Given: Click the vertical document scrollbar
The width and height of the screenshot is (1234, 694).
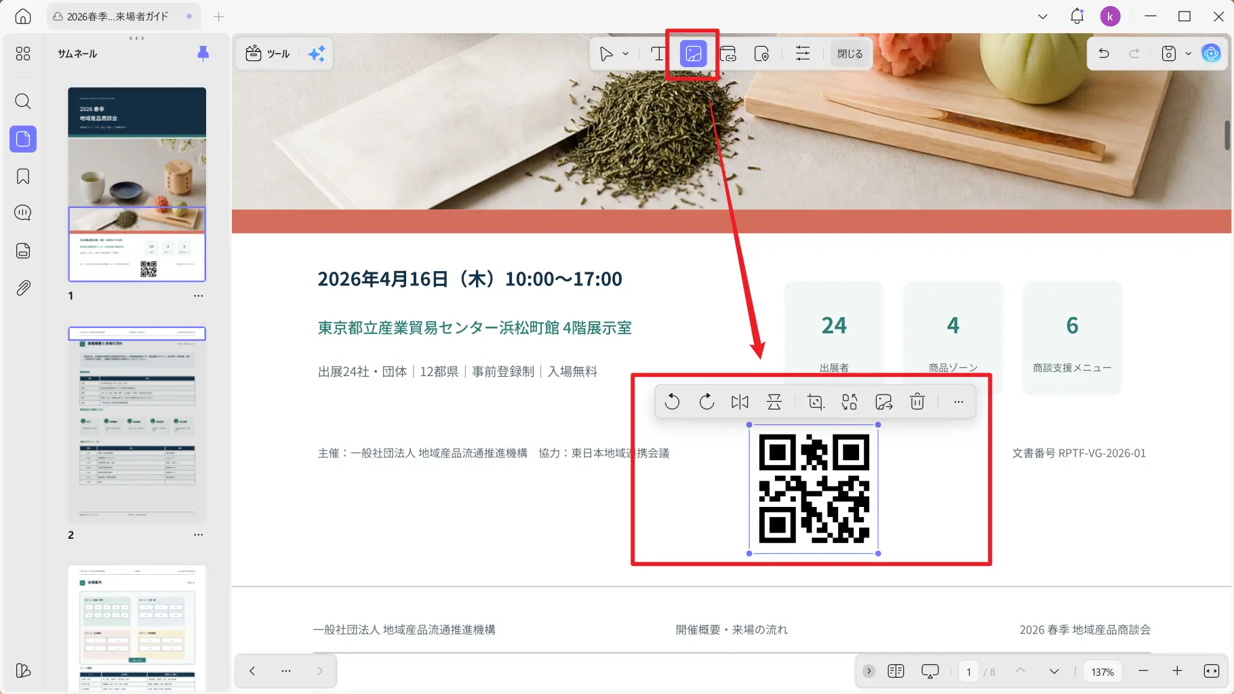Looking at the screenshot, I should tap(1227, 135).
